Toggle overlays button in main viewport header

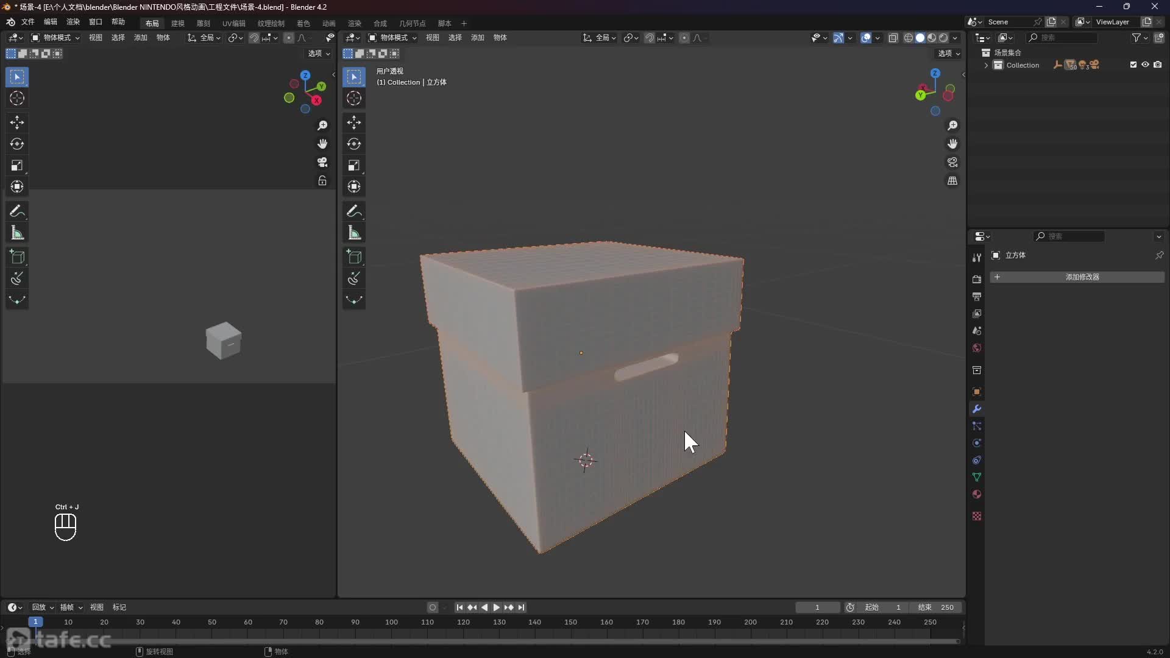click(x=866, y=38)
